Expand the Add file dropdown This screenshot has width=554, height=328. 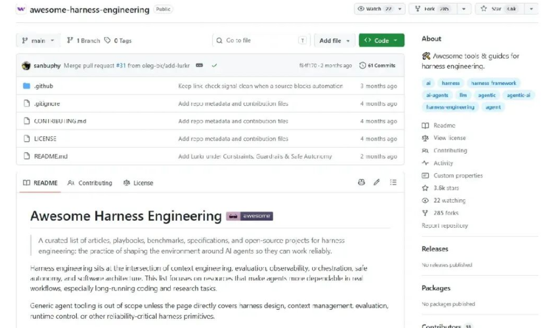point(334,40)
